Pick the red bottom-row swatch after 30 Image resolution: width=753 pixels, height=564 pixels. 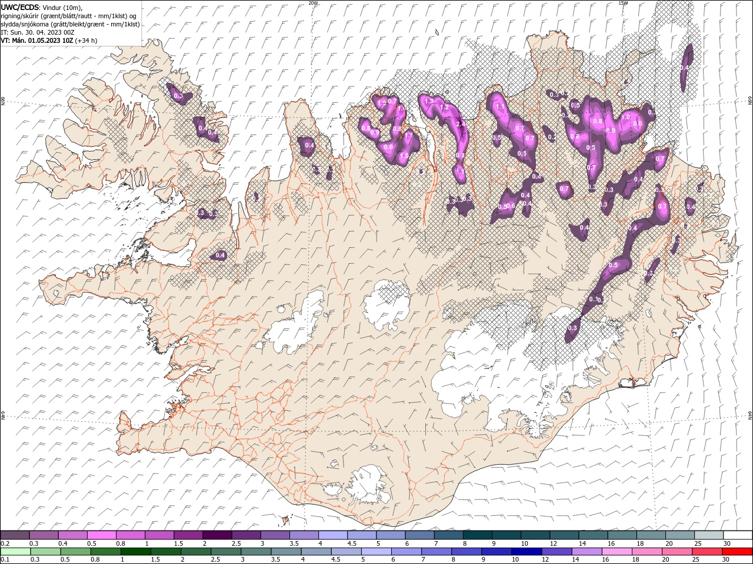pos(737,552)
